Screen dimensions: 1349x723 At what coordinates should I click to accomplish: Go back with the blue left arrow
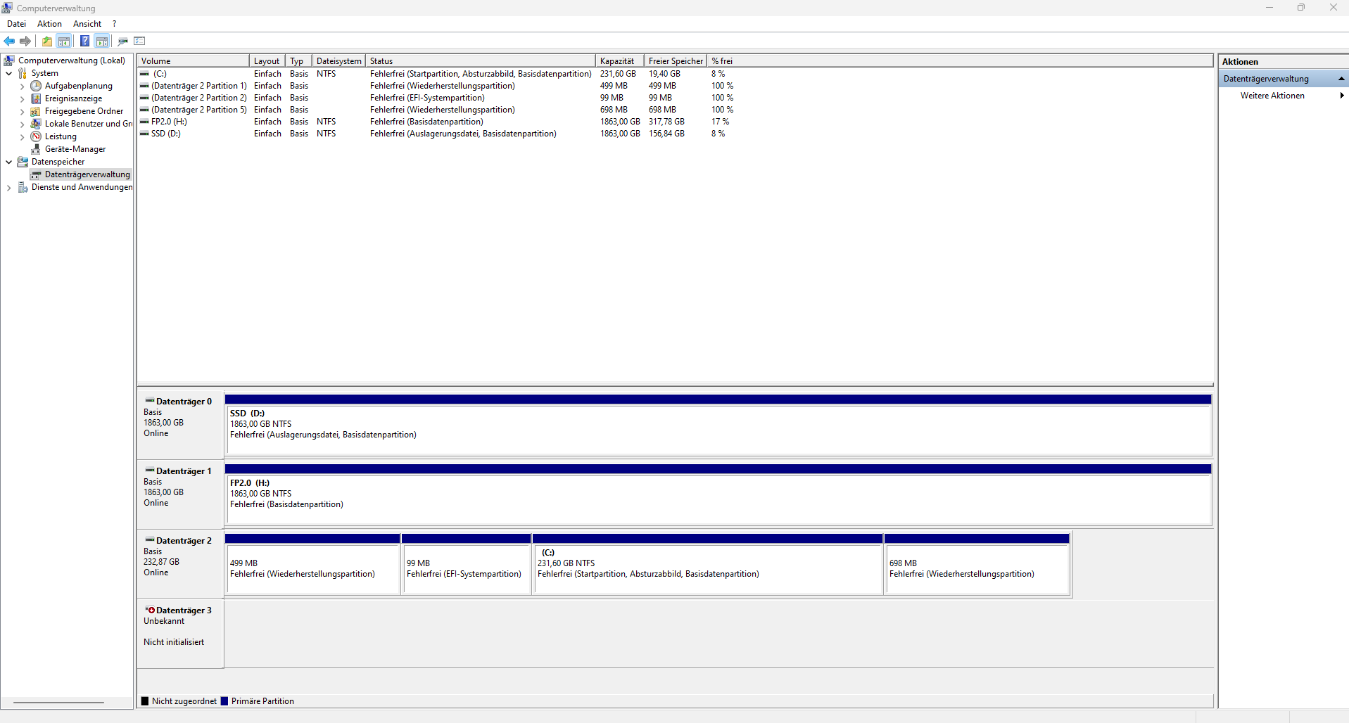9,41
